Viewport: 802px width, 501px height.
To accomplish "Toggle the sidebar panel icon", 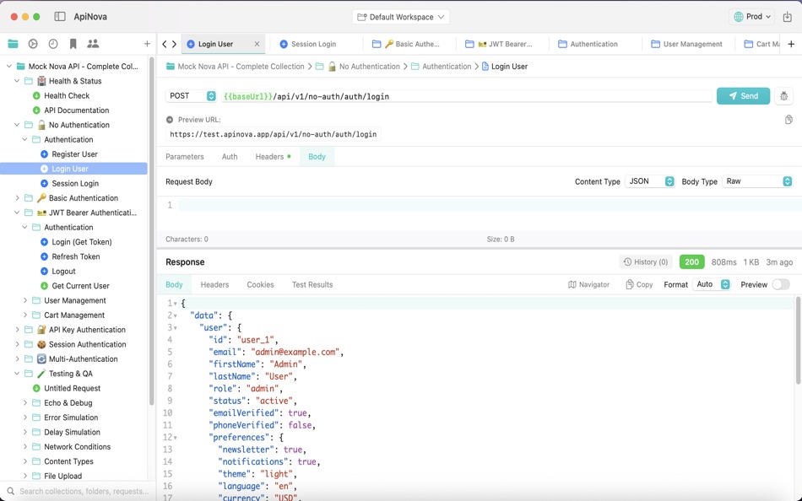I will pyautogui.click(x=60, y=16).
